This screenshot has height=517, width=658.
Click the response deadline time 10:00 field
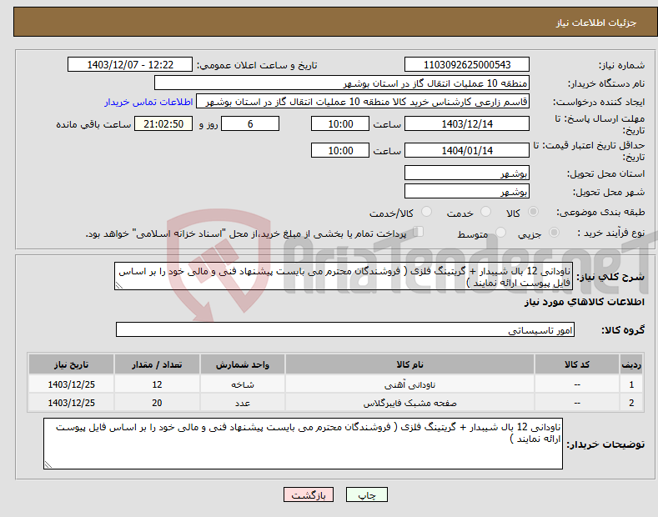tap(340, 123)
